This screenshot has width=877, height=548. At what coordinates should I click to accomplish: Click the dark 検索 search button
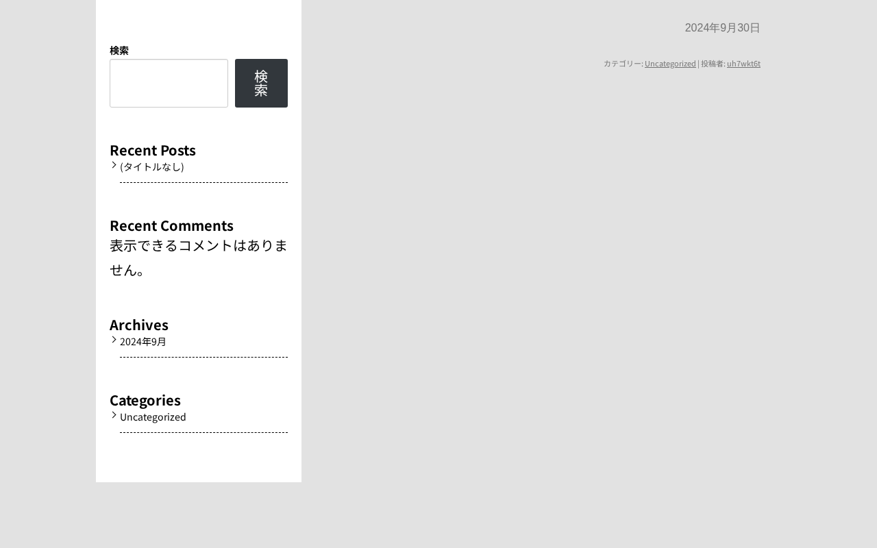(261, 83)
